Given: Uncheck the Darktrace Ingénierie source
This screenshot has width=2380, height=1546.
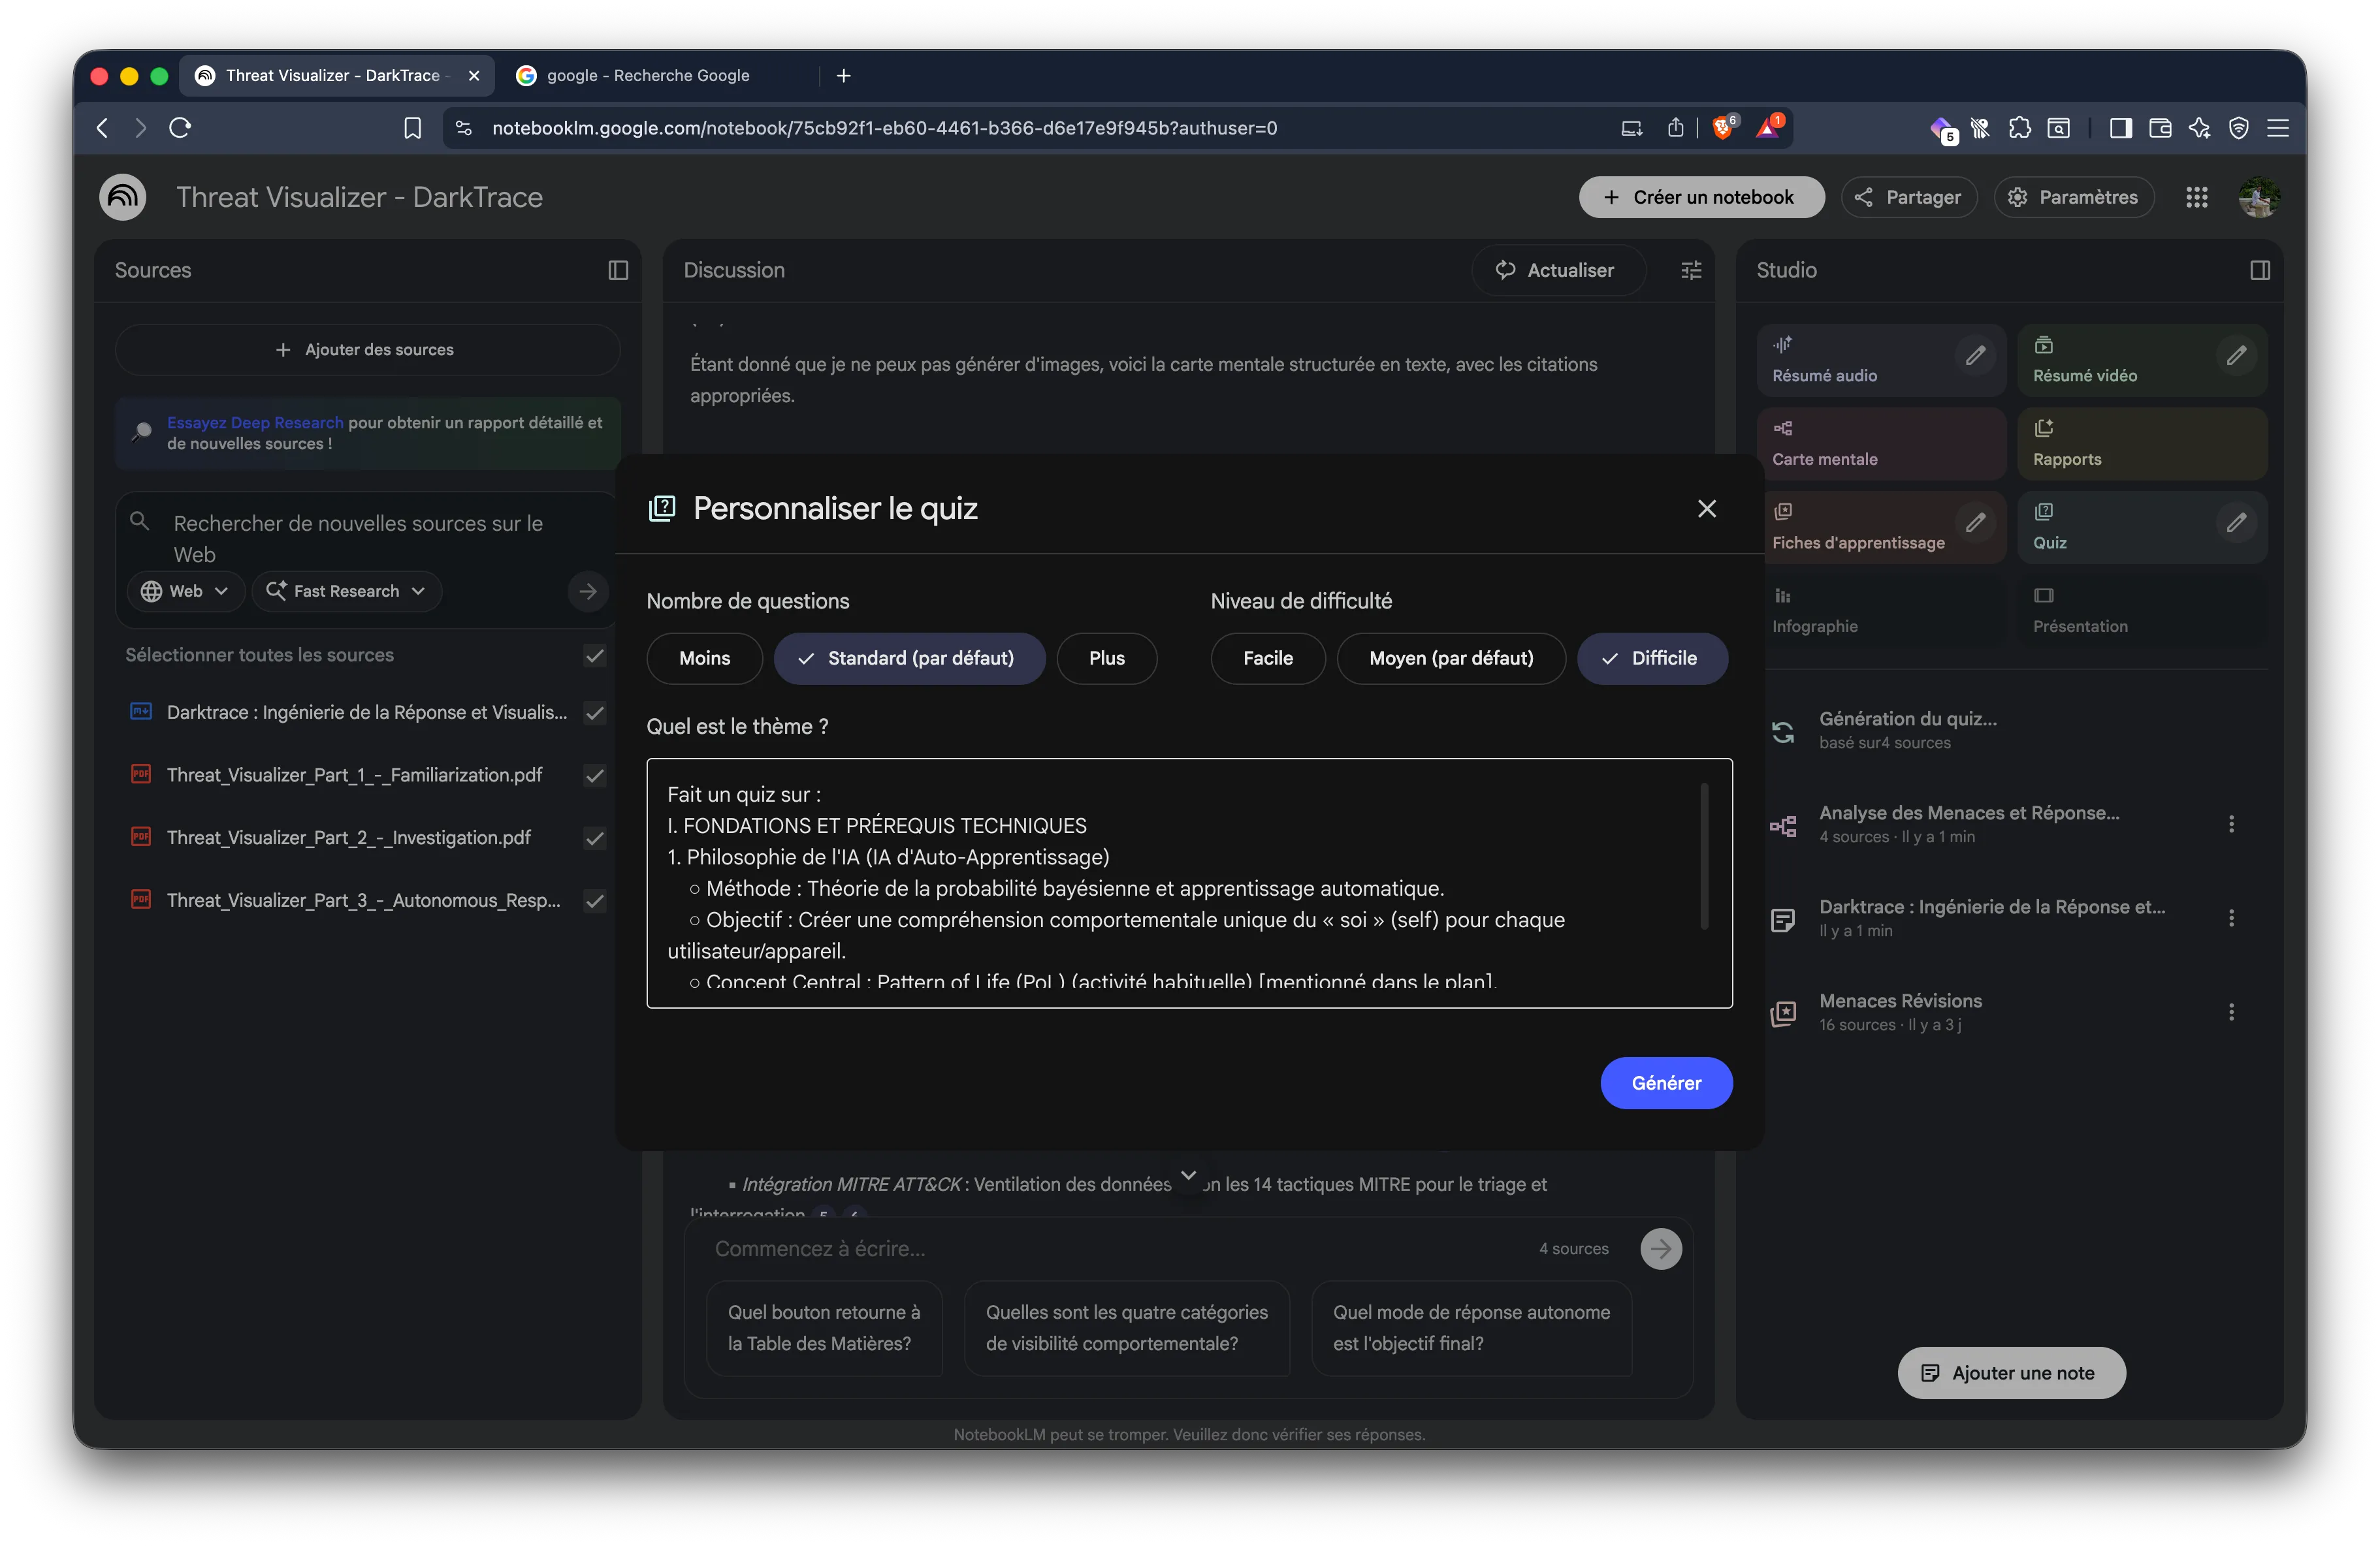Looking at the screenshot, I should pos(594,714).
